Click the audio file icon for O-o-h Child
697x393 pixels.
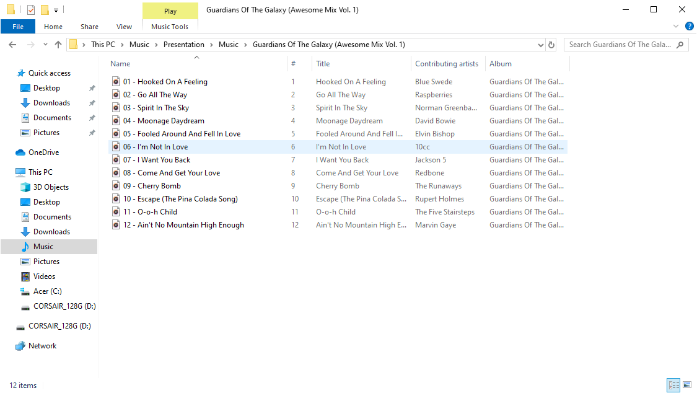click(x=116, y=211)
